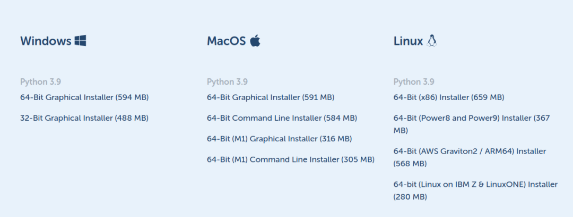573x217 pixels.
Task: Download the Linux on IBM Z & LinuxONE Installer
Action: tap(475, 191)
